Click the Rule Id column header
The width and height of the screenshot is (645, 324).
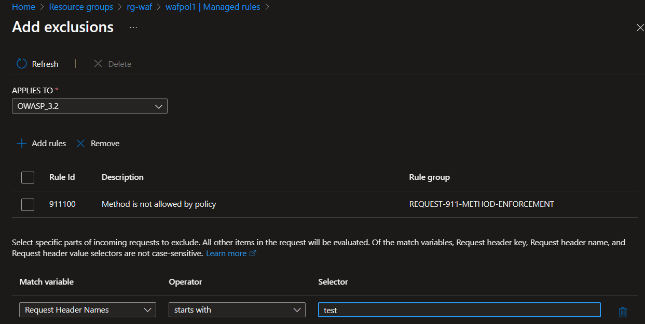(x=62, y=177)
